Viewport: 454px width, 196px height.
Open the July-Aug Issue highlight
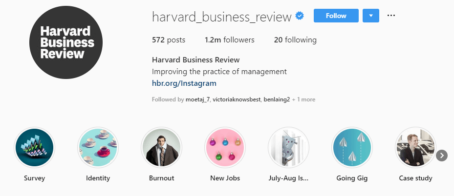point(288,148)
